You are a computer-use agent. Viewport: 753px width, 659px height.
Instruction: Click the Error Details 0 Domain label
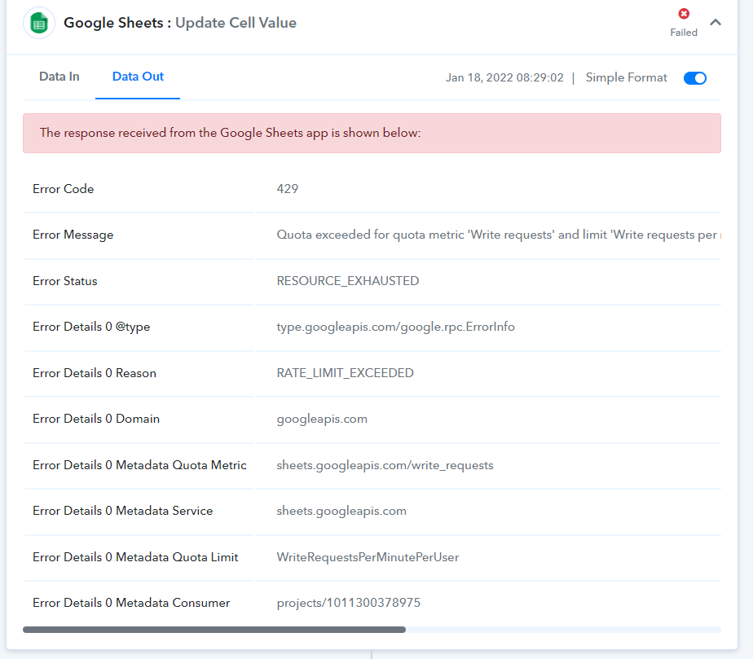96,419
